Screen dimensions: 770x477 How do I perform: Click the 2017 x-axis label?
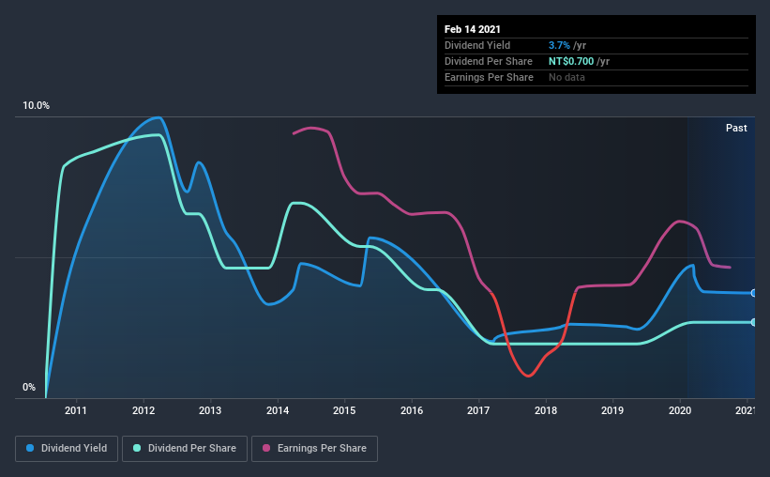[x=478, y=410]
